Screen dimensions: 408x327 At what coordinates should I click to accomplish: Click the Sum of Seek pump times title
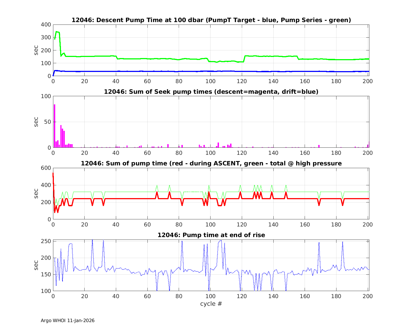coord(211,92)
